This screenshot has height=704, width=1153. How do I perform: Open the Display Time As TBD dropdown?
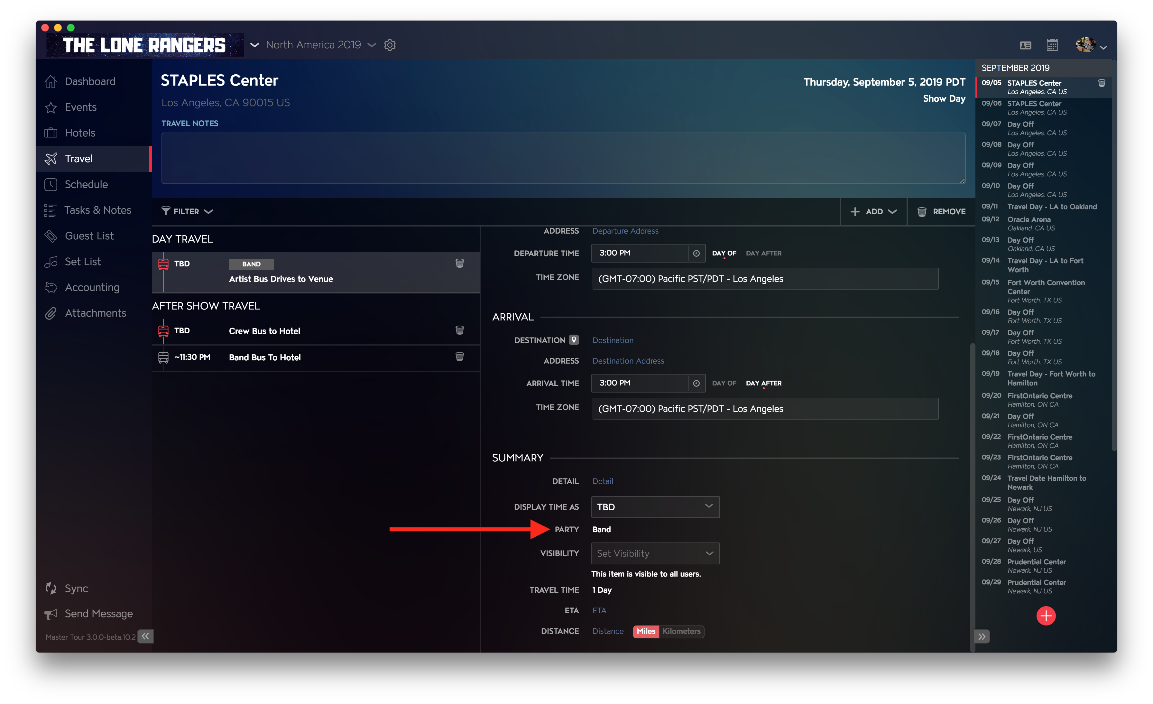pyautogui.click(x=655, y=507)
